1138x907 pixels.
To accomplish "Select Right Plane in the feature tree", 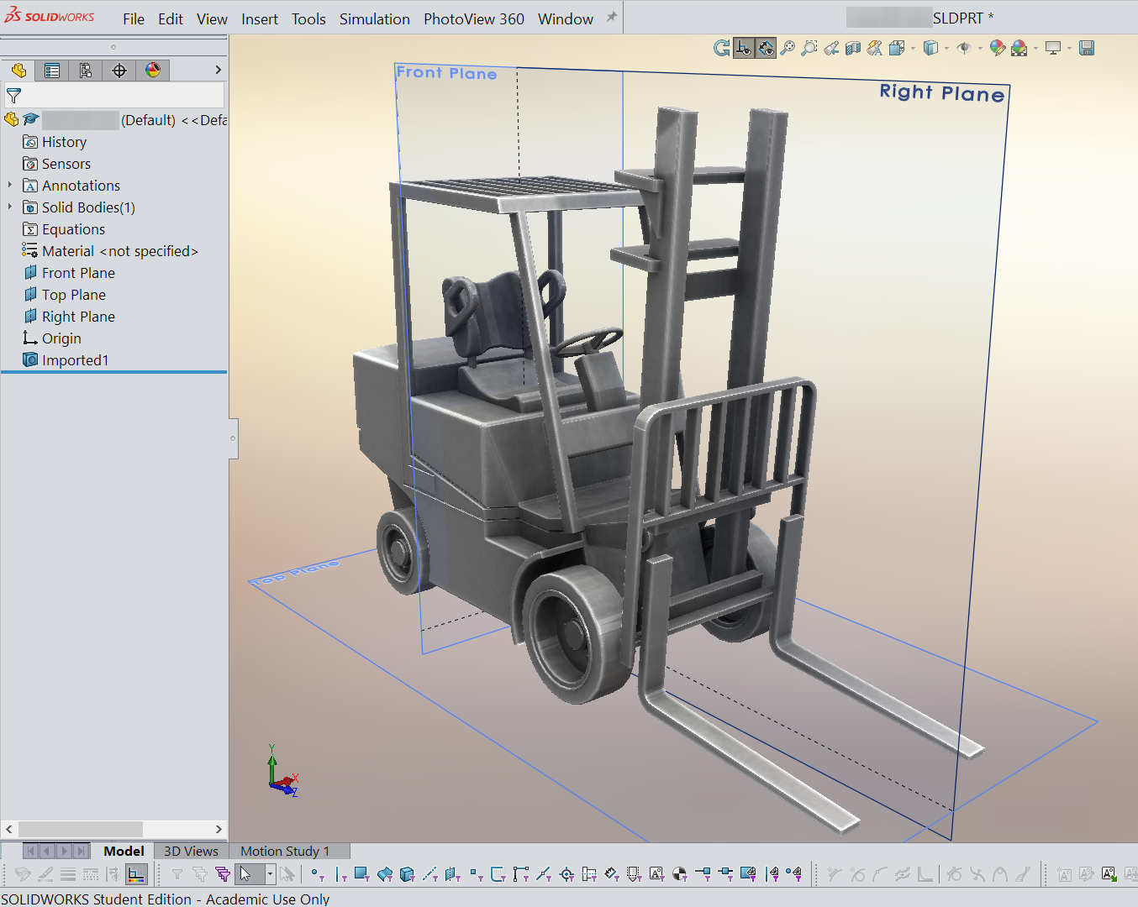I will tap(78, 317).
